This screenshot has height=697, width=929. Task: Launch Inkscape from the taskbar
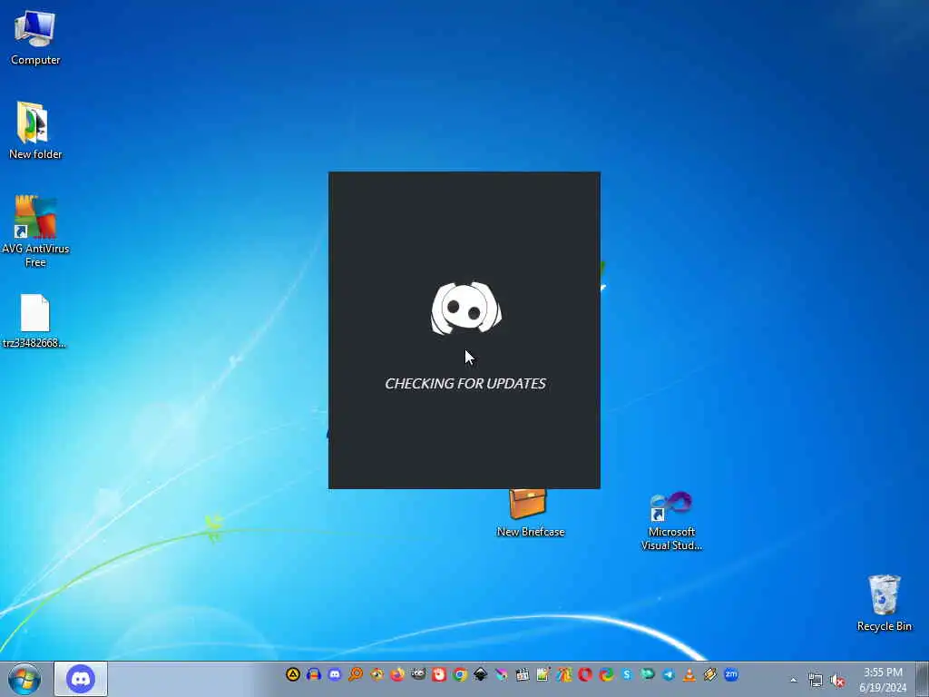[481, 674]
